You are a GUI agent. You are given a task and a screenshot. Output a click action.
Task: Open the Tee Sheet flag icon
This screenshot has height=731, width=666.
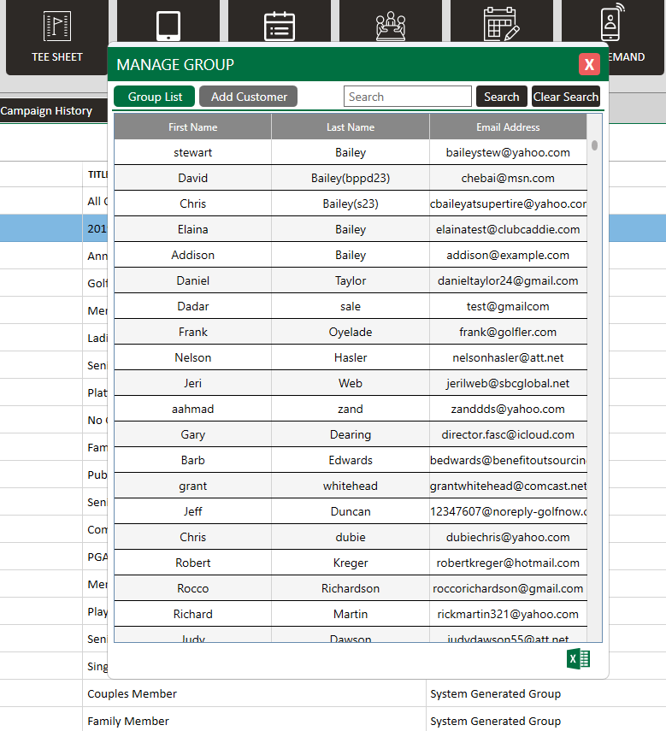tap(57, 27)
